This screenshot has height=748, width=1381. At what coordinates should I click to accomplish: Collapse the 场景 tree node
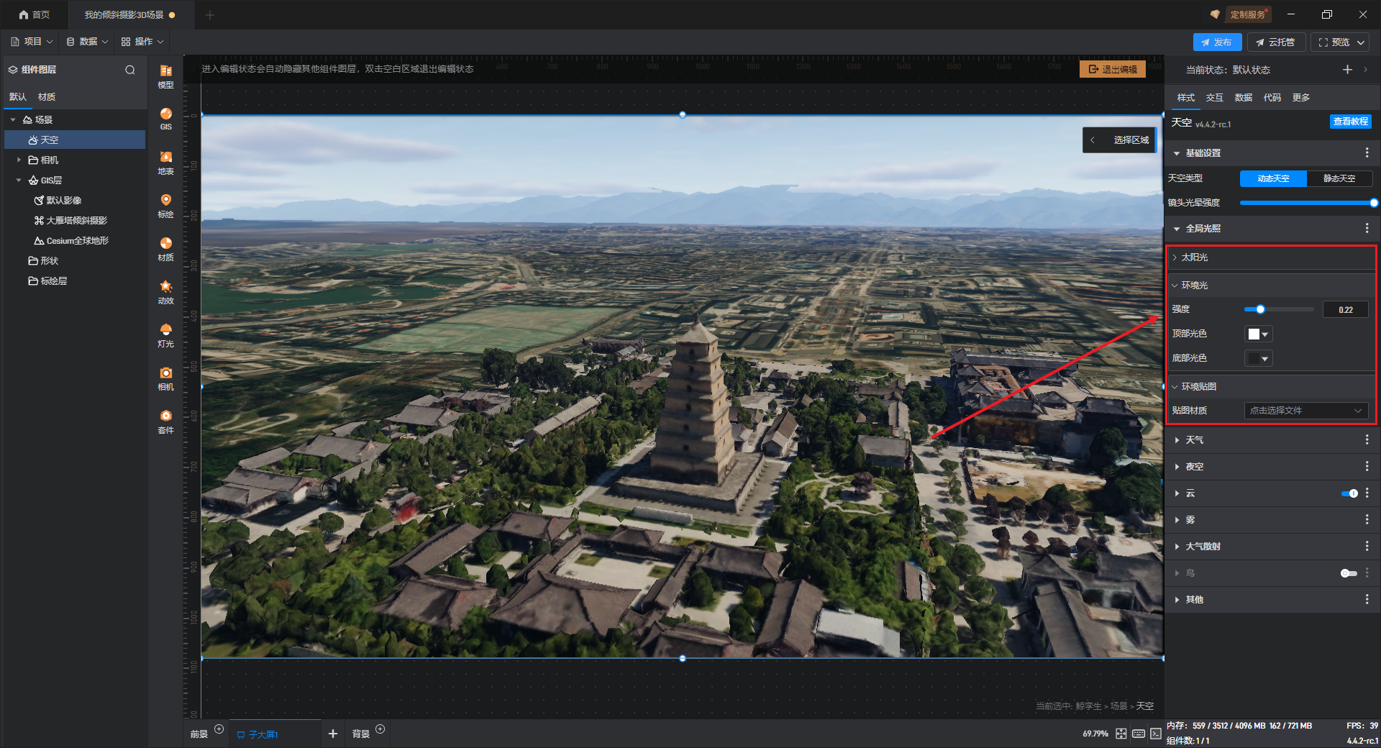point(13,120)
